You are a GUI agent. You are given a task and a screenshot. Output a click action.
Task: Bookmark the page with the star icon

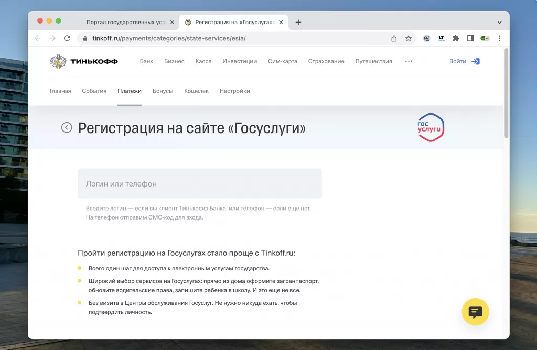click(409, 38)
